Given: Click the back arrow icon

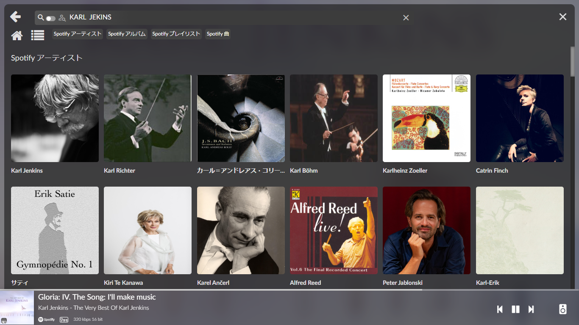Looking at the screenshot, I should 15,17.
